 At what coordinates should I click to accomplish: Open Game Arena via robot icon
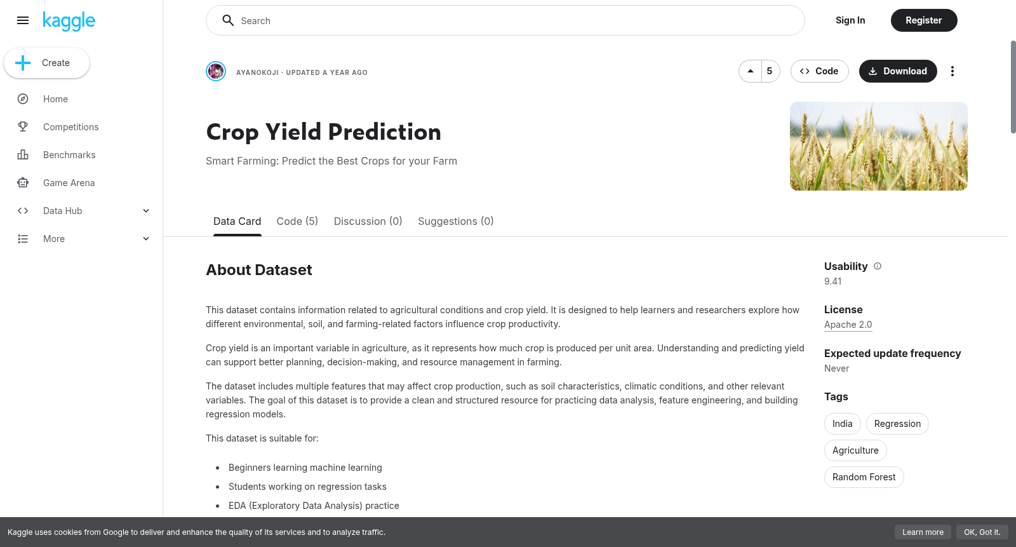tap(23, 183)
